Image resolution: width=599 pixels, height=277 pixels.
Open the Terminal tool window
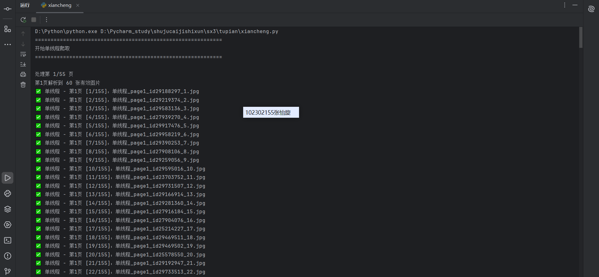[x=7, y=240]
